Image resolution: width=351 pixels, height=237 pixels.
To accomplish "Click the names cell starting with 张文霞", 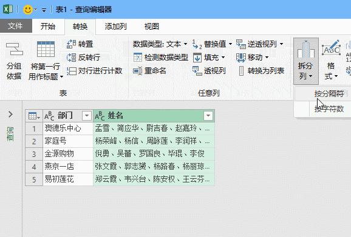I will (x=154, y=167).
